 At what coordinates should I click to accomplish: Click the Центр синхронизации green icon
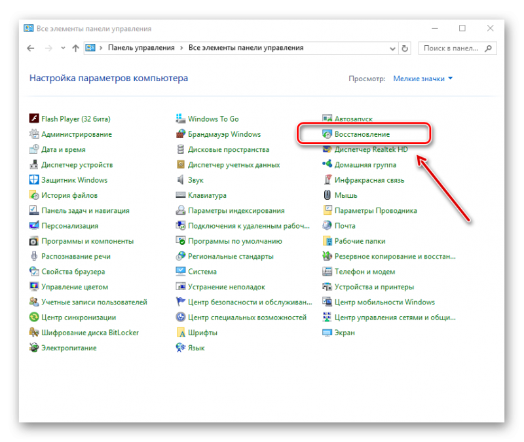[34, 317]
